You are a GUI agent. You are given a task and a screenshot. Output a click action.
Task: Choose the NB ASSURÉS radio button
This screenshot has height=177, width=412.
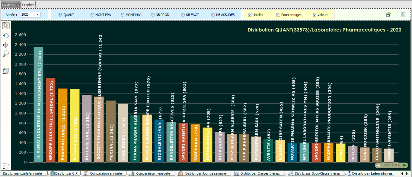[x=213, y=15]
